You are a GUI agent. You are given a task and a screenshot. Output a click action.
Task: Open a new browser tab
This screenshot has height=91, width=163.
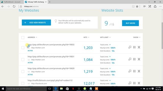[50, 2]
